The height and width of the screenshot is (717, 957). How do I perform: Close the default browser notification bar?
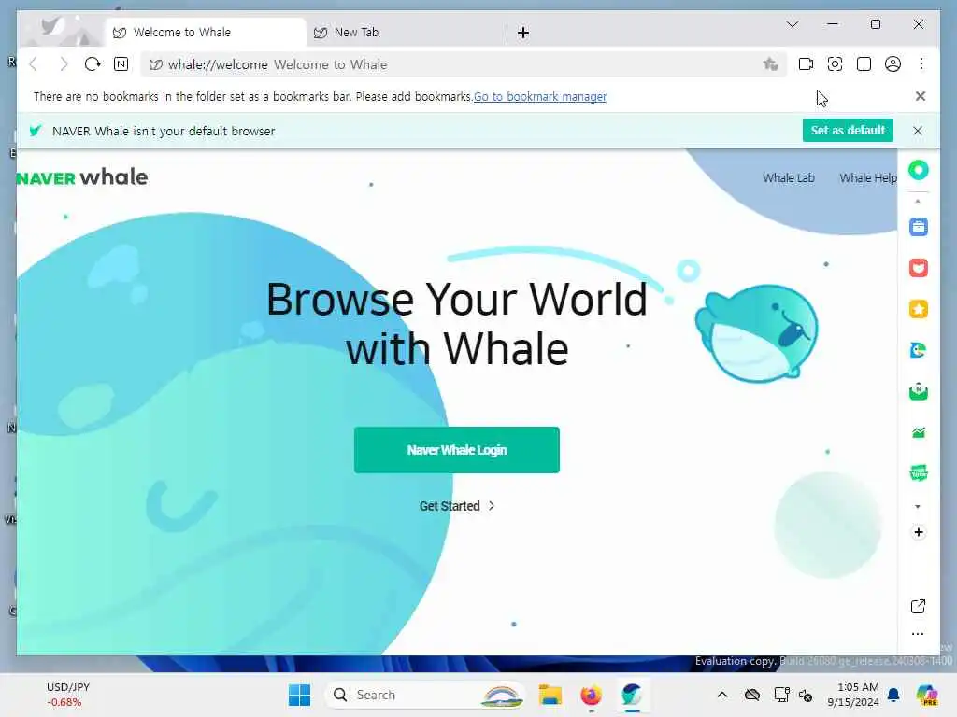tap(918, 131)
